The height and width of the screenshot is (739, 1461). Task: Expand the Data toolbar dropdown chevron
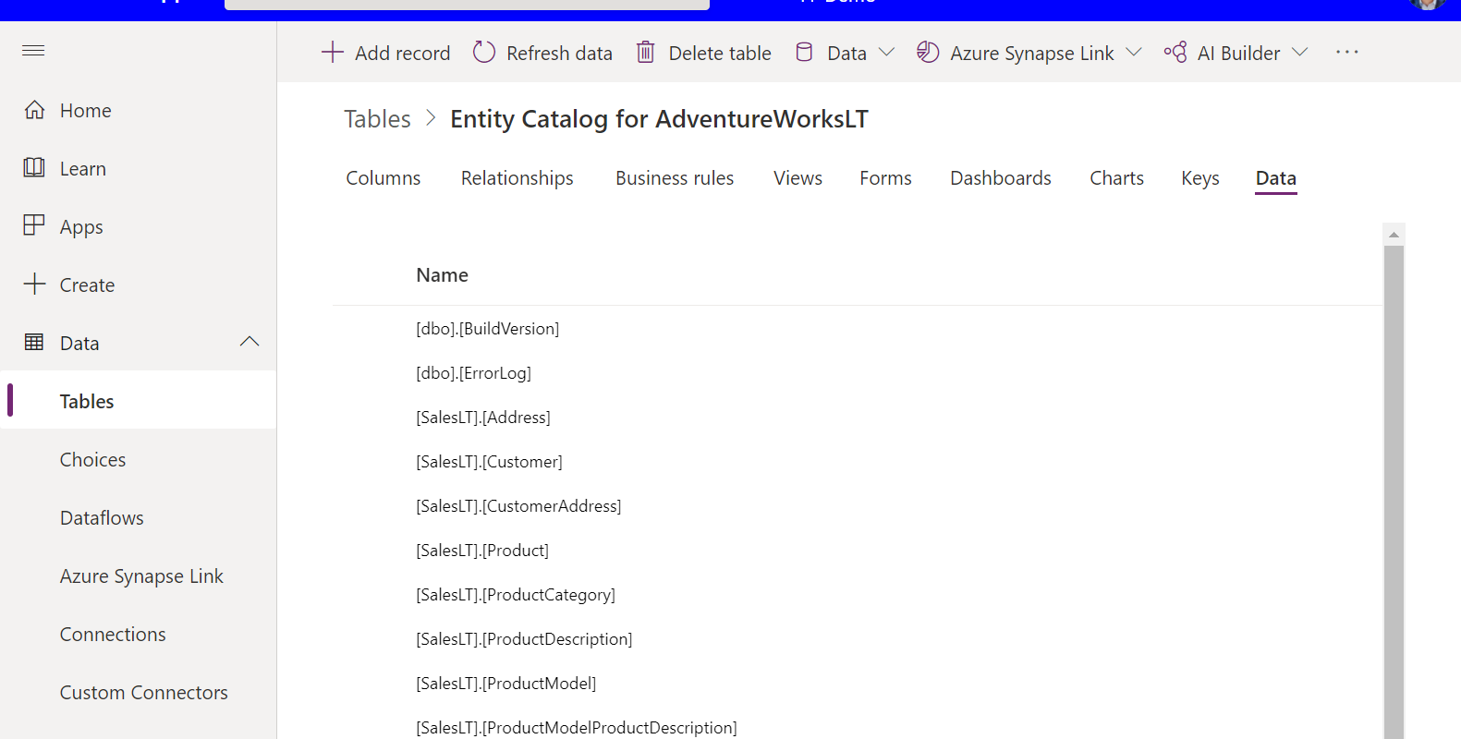(886, 52)
